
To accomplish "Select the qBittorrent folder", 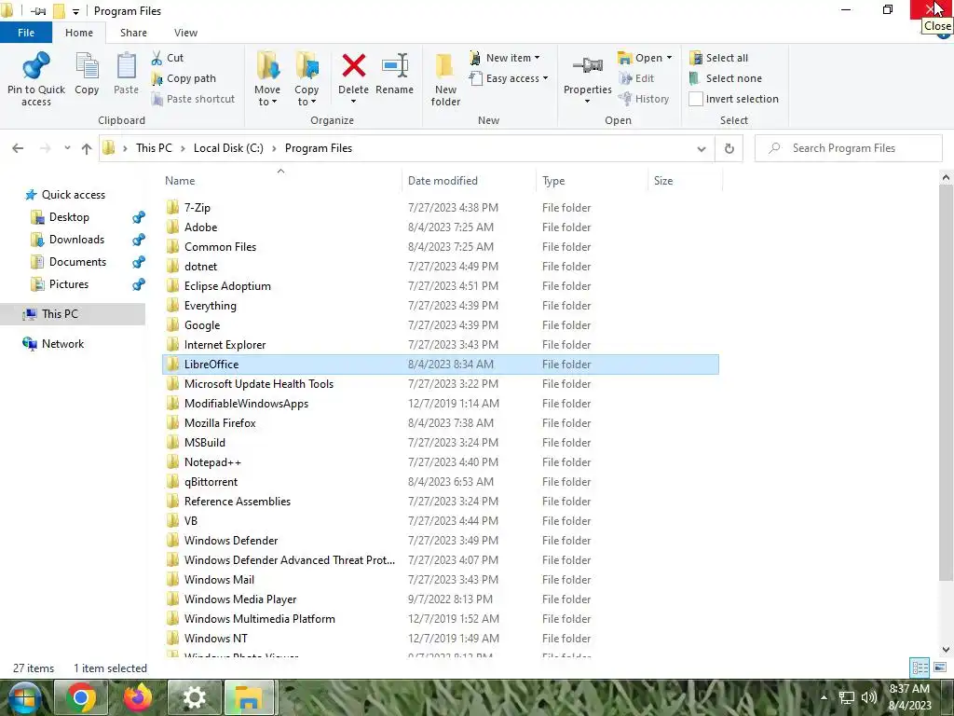I will pyautogui.click(x=441, y=482).
